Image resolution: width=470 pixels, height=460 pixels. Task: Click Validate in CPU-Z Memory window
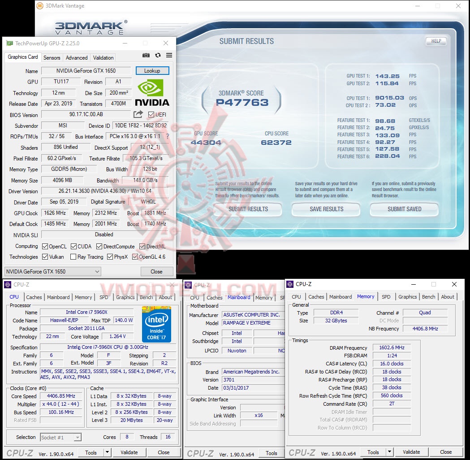(411, 452)
